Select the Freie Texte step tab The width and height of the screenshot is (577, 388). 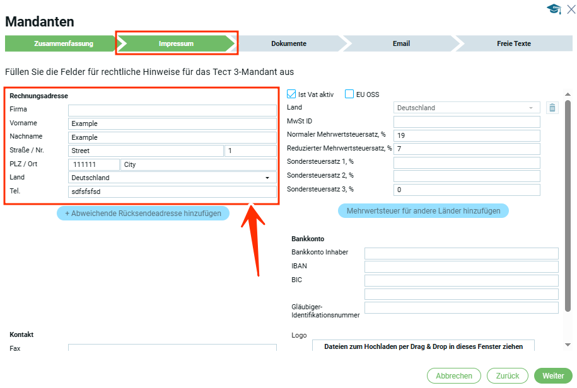click(513, 44)
